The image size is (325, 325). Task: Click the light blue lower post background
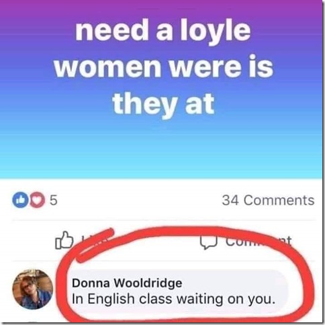point(161,154)
